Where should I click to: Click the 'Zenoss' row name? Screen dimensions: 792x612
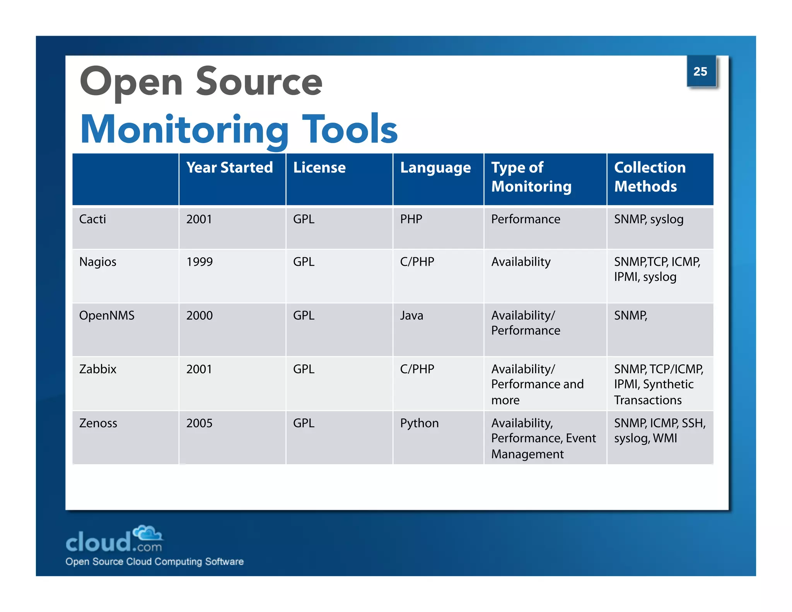point(98,423)
